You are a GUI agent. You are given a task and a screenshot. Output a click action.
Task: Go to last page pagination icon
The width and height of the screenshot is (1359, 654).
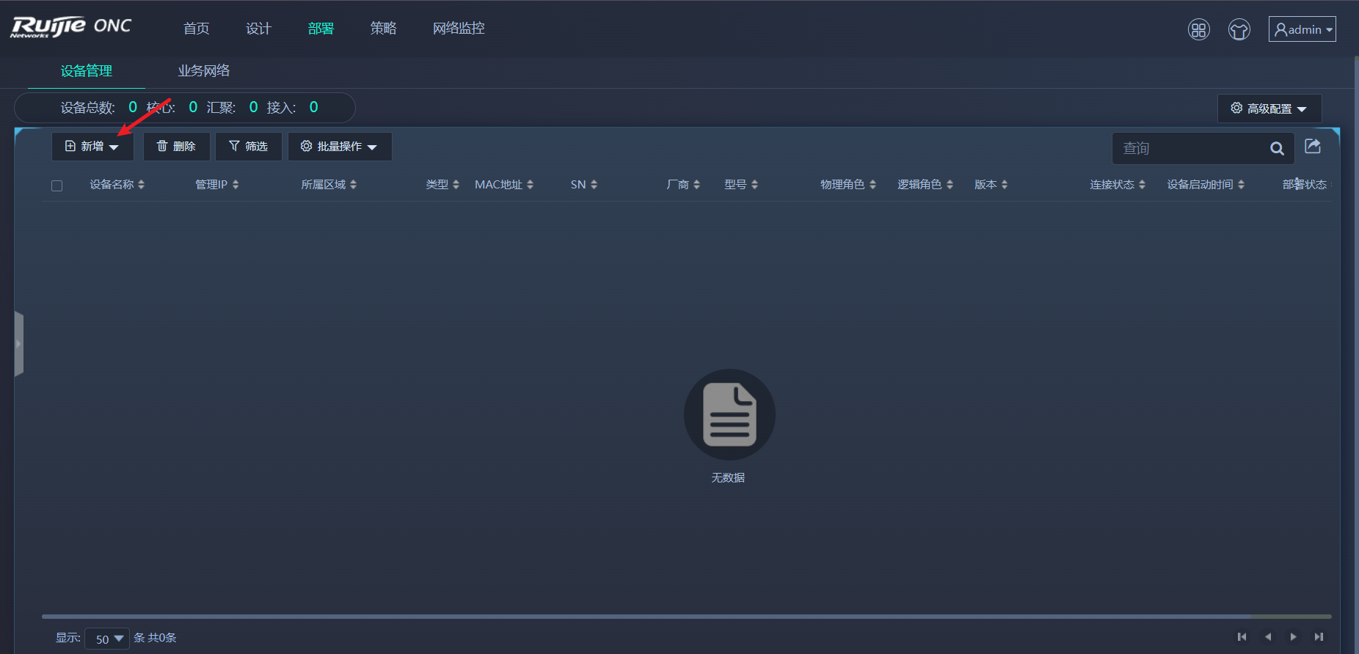point(1319,636)
